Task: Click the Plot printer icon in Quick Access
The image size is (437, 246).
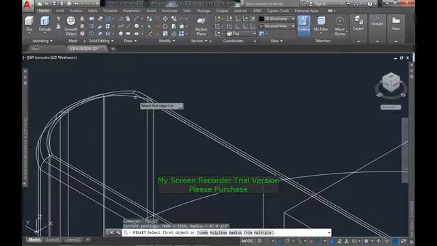Action: (x=69, y=3)
